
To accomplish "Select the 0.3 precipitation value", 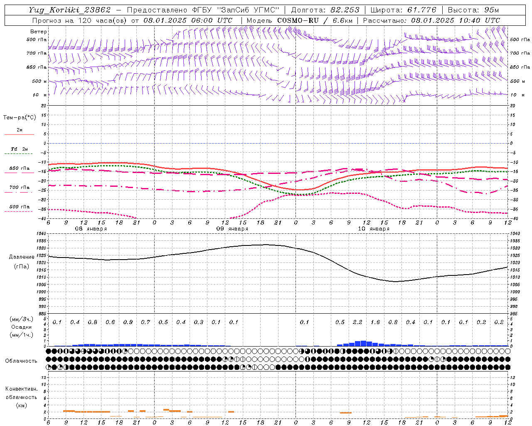I will pos(199,322).
